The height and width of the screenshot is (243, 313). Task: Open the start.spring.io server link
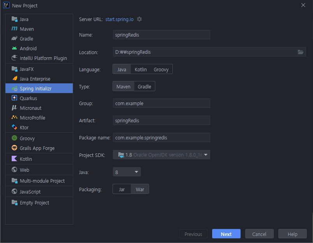[120, 19]
